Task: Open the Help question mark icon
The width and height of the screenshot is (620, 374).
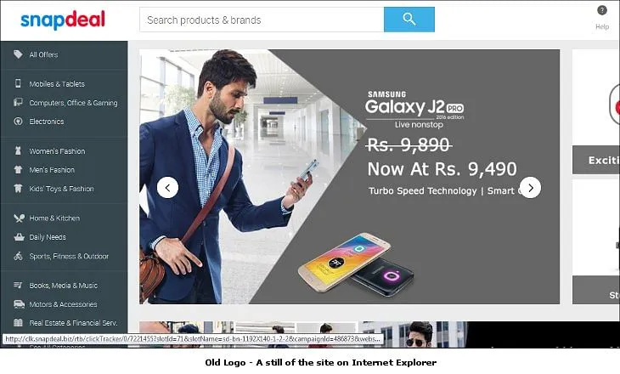Action: [602, 11]
